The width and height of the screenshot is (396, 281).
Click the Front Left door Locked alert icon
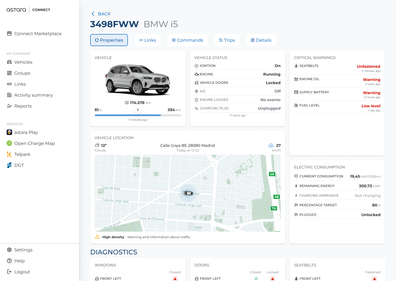click(x=273, y=279)
